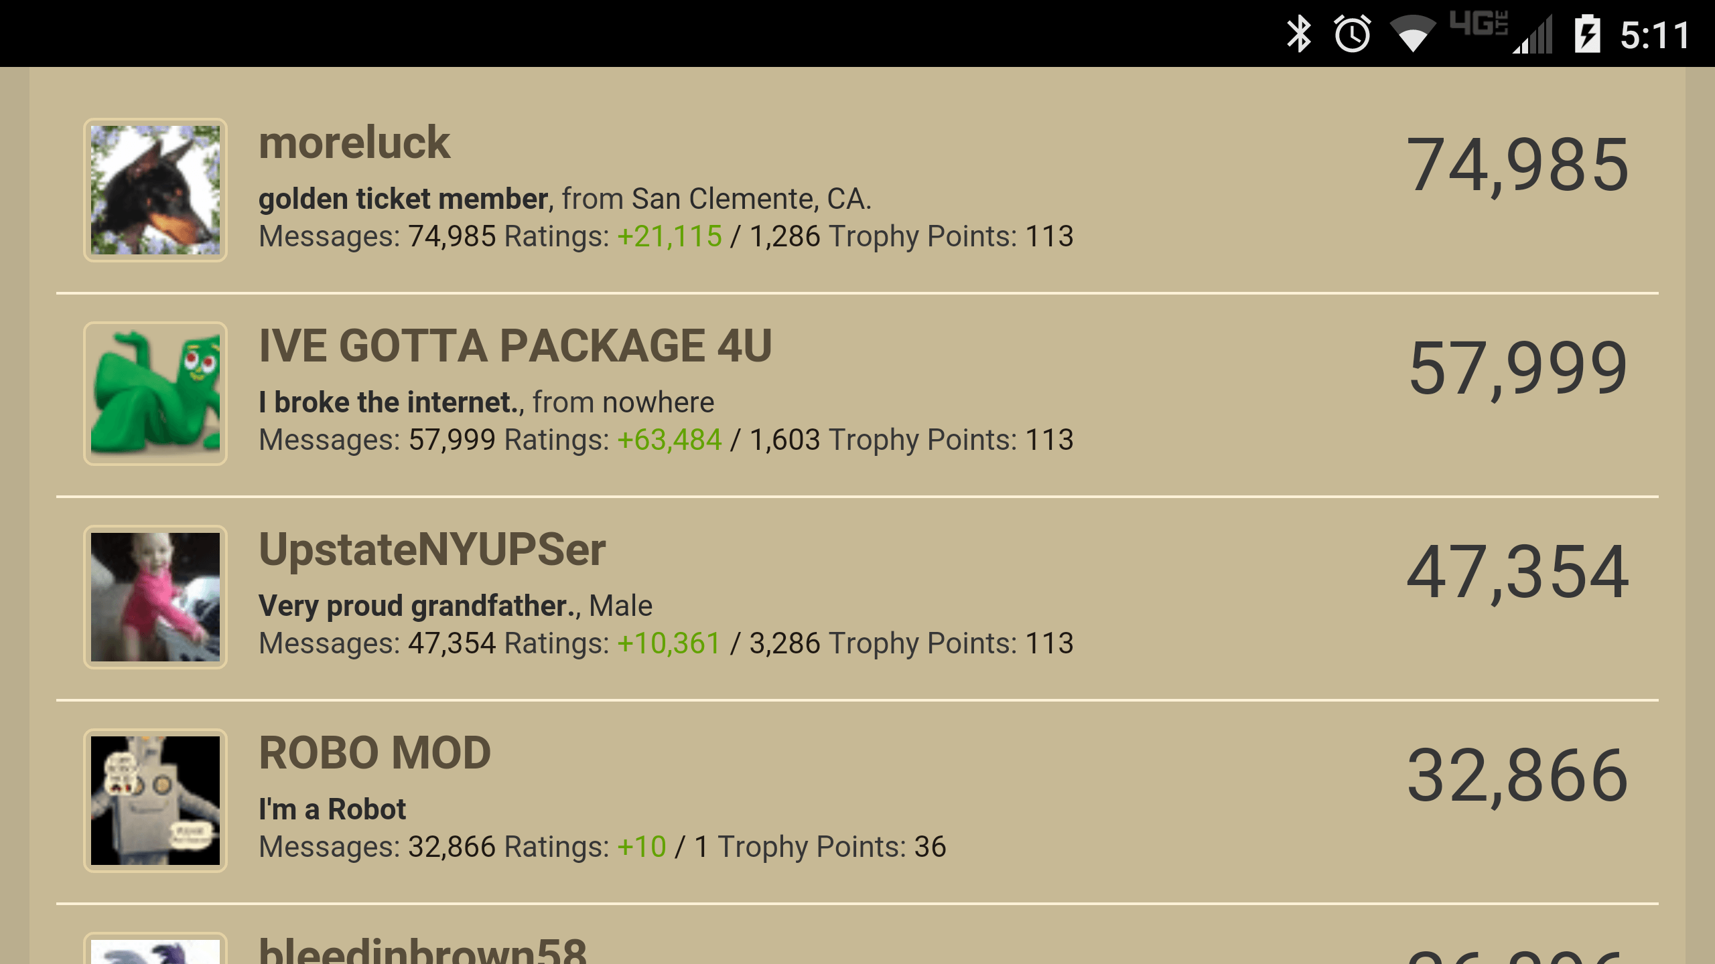
Task: Tap the Bluetooth status bar icon
Action: [x=1299, y=33]
